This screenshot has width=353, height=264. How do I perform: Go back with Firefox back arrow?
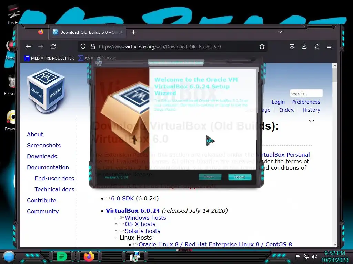click(28, 47)
